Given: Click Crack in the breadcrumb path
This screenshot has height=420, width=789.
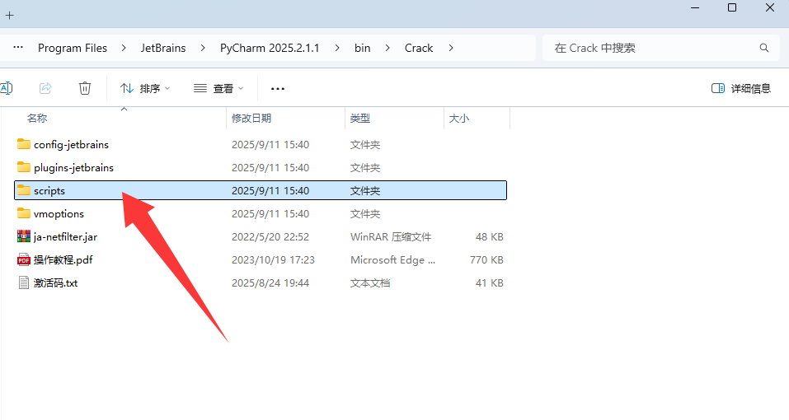Looking at the screenshot, I should 419,49.
